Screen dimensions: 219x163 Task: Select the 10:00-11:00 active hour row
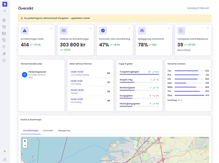(x=90, y=82)
